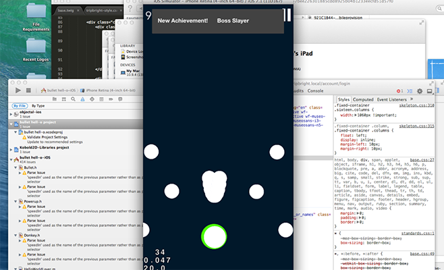The image size is (444, 270).
Task: Collapse the bullet hell-o-iOS issues group
Action: (x=11, y=159)
